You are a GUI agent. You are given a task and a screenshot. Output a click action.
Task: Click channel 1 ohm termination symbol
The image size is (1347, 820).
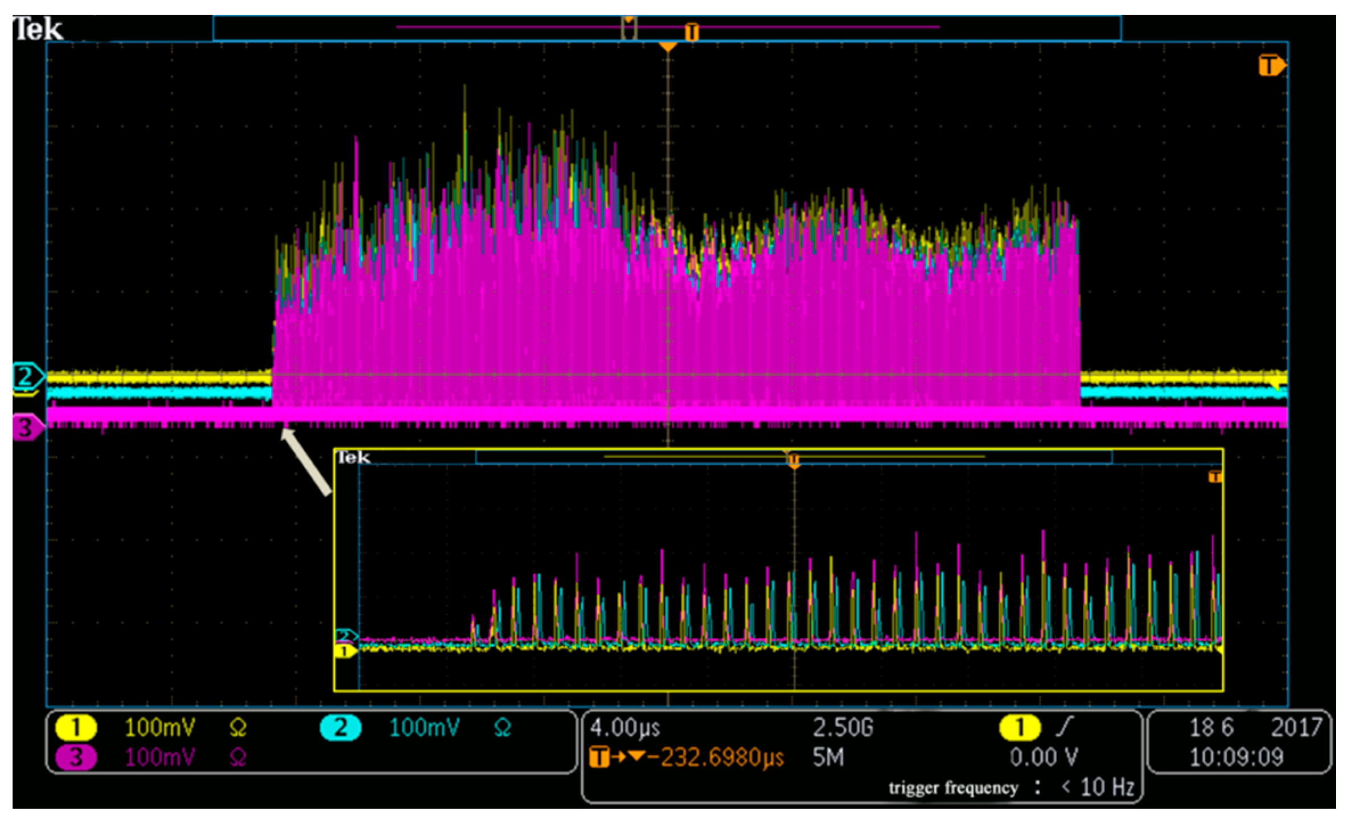pyautogui.click(x=238, y=728)
